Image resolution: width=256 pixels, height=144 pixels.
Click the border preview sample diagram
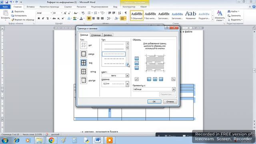pyautogui.click(x=155, y=63)
